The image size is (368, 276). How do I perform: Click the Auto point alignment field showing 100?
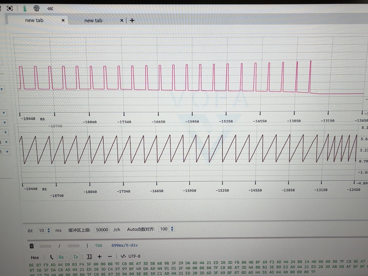(164, 229)
